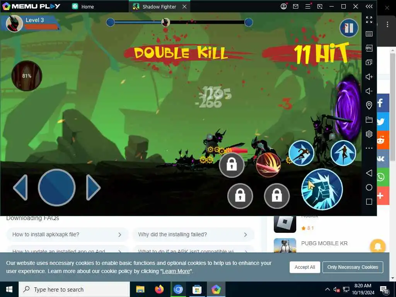Open the Learn More cookie policy link
The width and height of the screenshot is (396, 297).
176,271
